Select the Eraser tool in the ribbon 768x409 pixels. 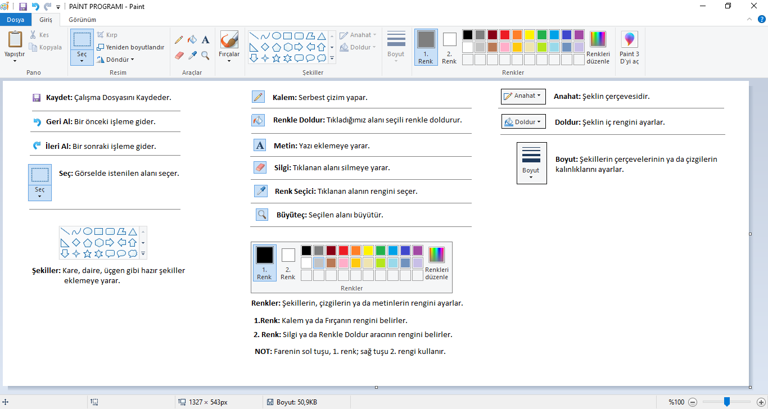tap(179, 55)
